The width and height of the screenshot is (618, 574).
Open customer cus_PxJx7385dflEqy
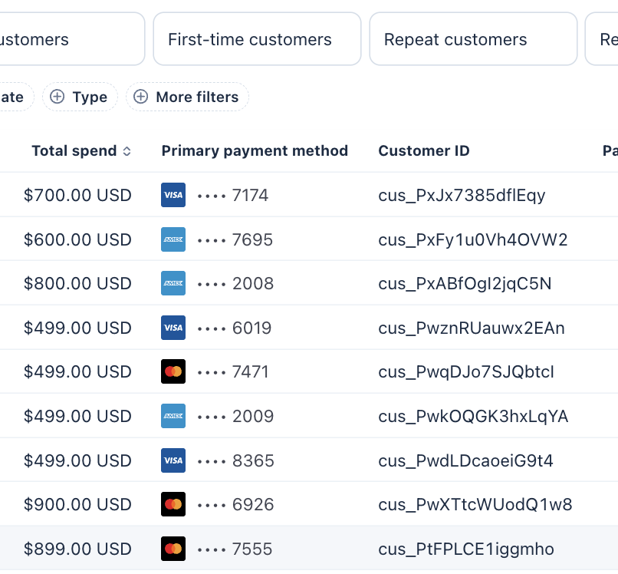click(x=462, y=195)
